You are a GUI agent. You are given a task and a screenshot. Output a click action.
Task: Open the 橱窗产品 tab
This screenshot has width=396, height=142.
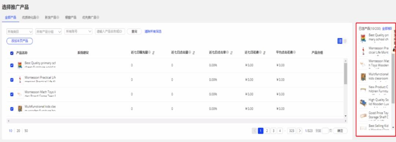70,18
